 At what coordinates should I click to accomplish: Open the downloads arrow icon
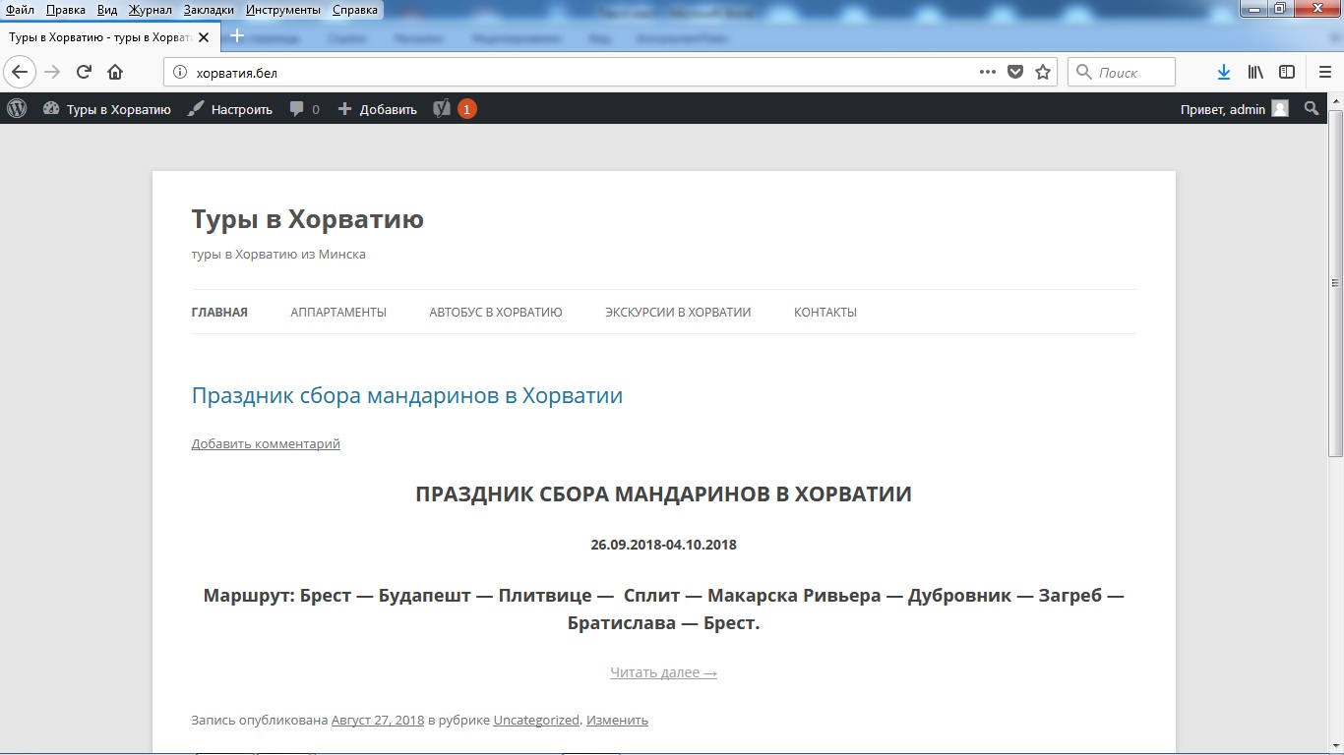point(1224,72)
